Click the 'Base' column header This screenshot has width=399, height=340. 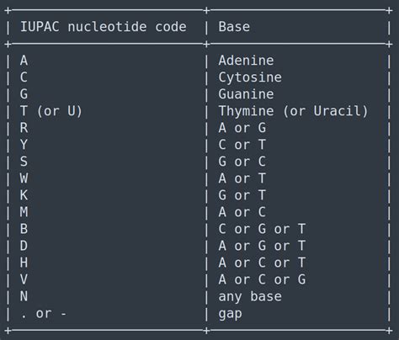click(x=234, y=27)
